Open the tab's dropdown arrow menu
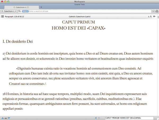This screenshot has width=159, height=120. click(28, 7)
